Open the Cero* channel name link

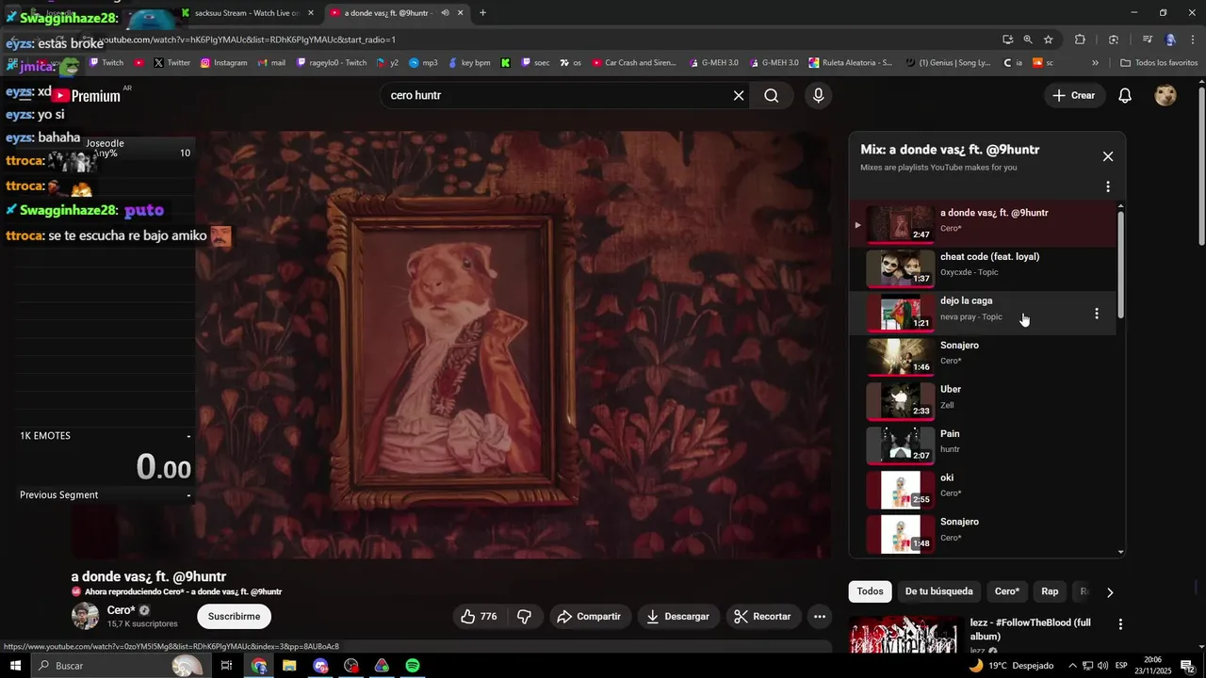(x=121, y=610)
